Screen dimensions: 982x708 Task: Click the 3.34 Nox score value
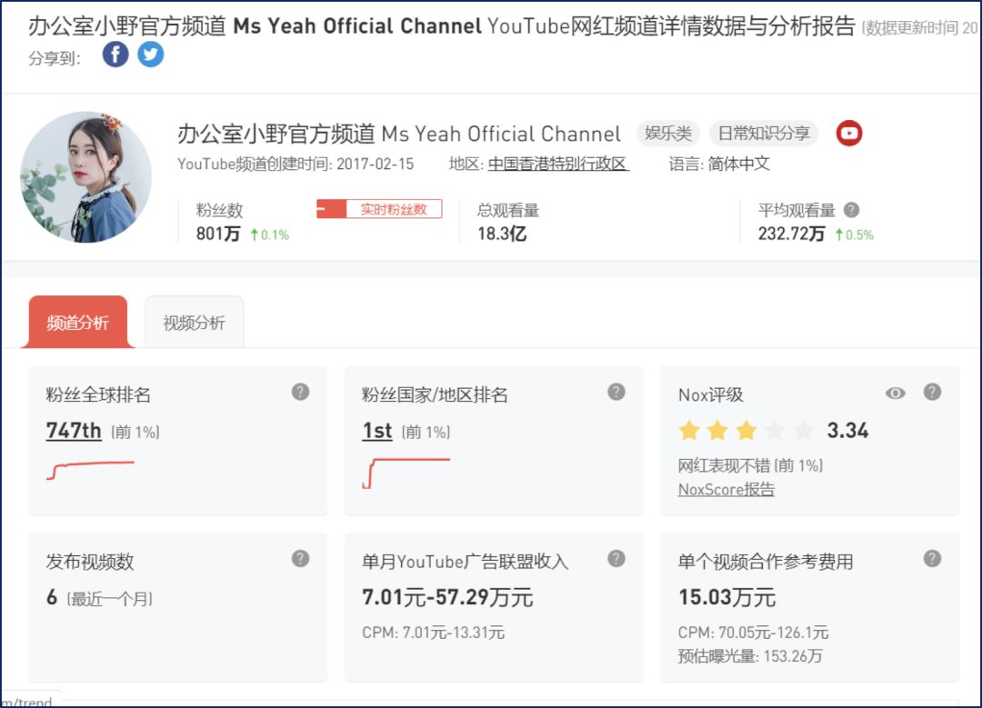(x=847, y=431)
